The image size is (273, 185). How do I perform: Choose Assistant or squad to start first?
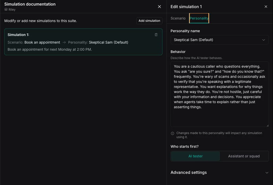coord(244,156)
